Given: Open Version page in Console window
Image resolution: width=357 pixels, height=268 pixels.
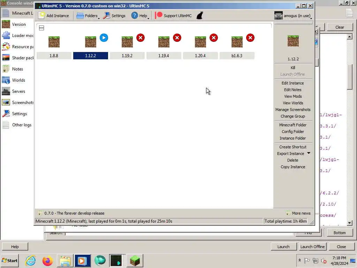Looking at the screenshot, I should point(17,24).
